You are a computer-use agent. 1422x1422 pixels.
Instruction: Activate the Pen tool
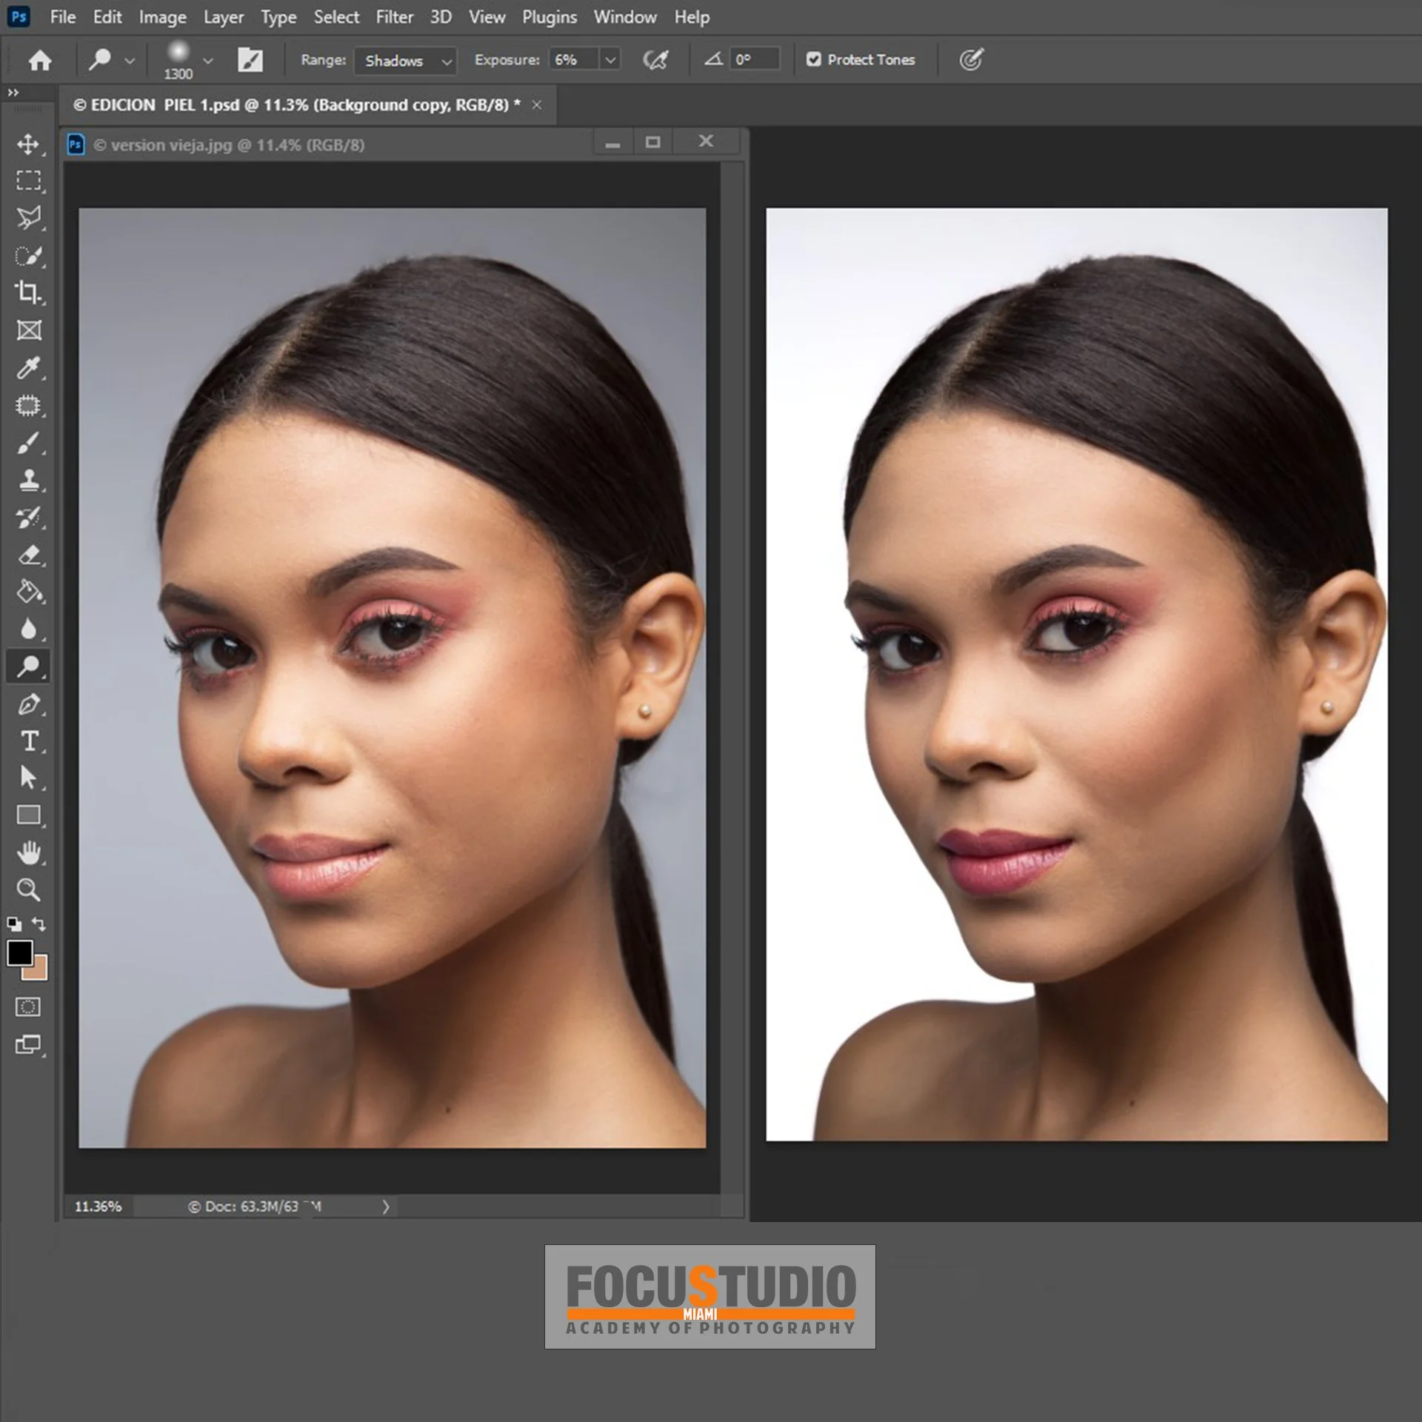click(x=28, y=704)
